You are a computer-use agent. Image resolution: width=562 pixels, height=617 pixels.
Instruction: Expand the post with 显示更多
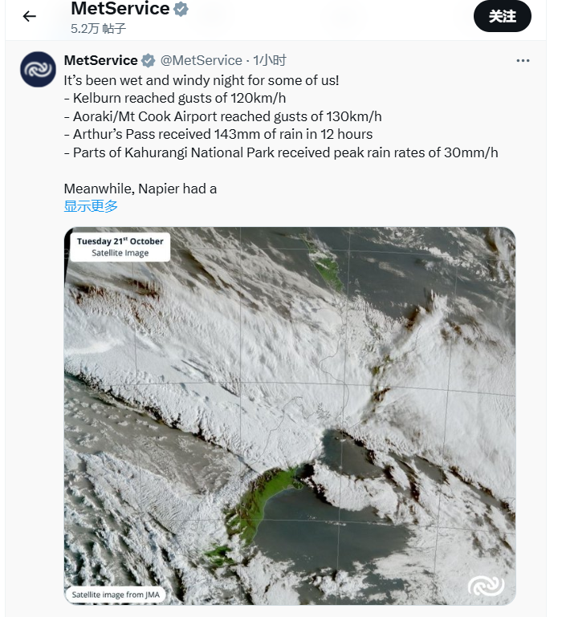click(91, 206)
